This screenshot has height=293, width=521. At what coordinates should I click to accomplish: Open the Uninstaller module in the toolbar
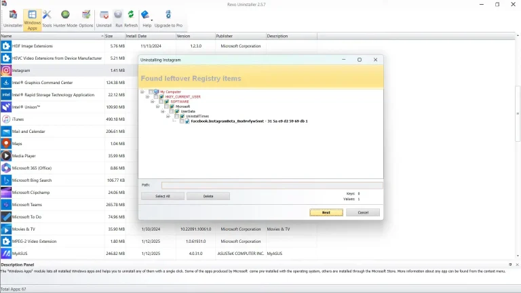coord(13,20)
